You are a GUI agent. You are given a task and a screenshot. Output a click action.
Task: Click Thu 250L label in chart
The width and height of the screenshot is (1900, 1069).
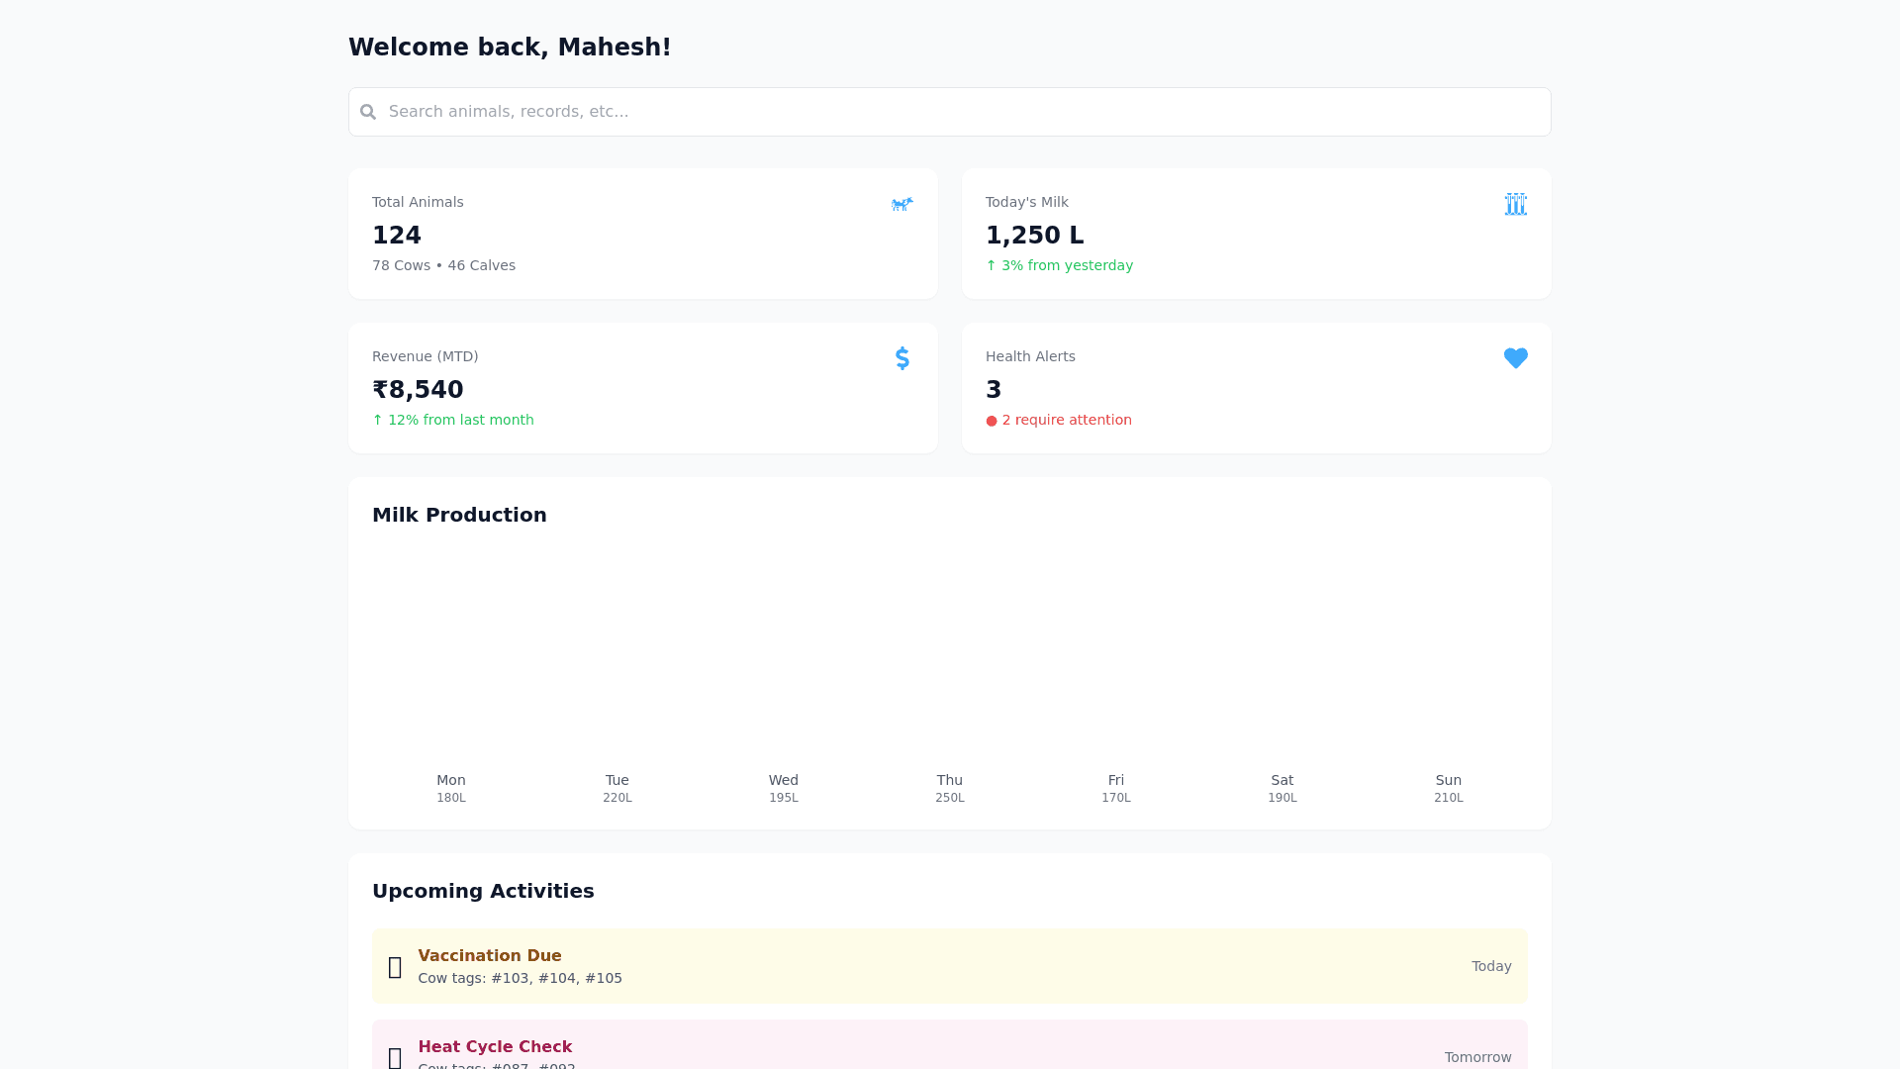[x=949, y=788]
